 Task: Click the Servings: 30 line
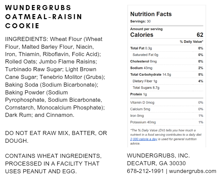pyautogui.click(x=140, y=21)
